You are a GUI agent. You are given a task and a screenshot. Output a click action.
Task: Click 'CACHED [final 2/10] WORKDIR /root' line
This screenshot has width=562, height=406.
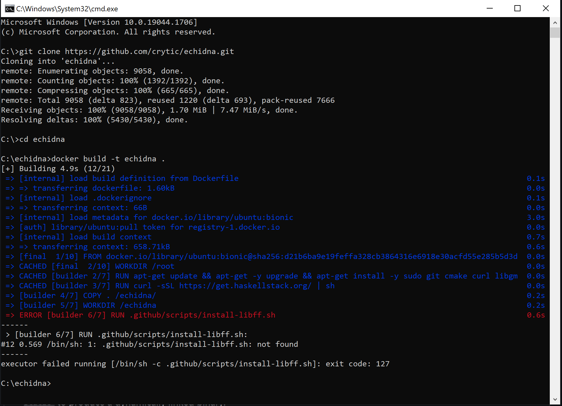pos(90,266)
